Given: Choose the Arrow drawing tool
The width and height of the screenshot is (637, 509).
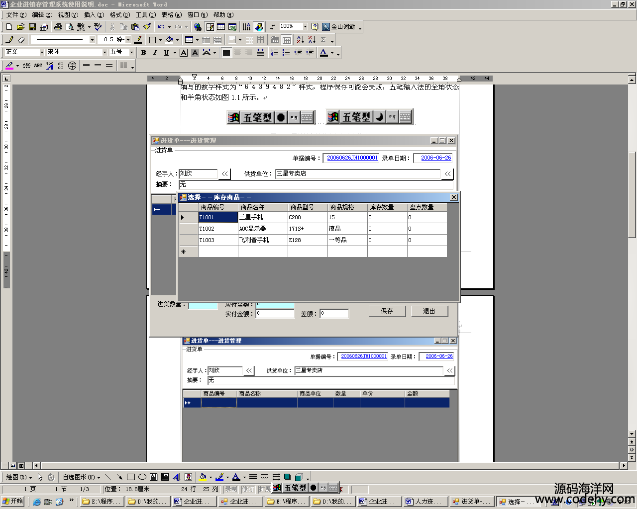Looking at the screenshot, I should coord(119,477).
